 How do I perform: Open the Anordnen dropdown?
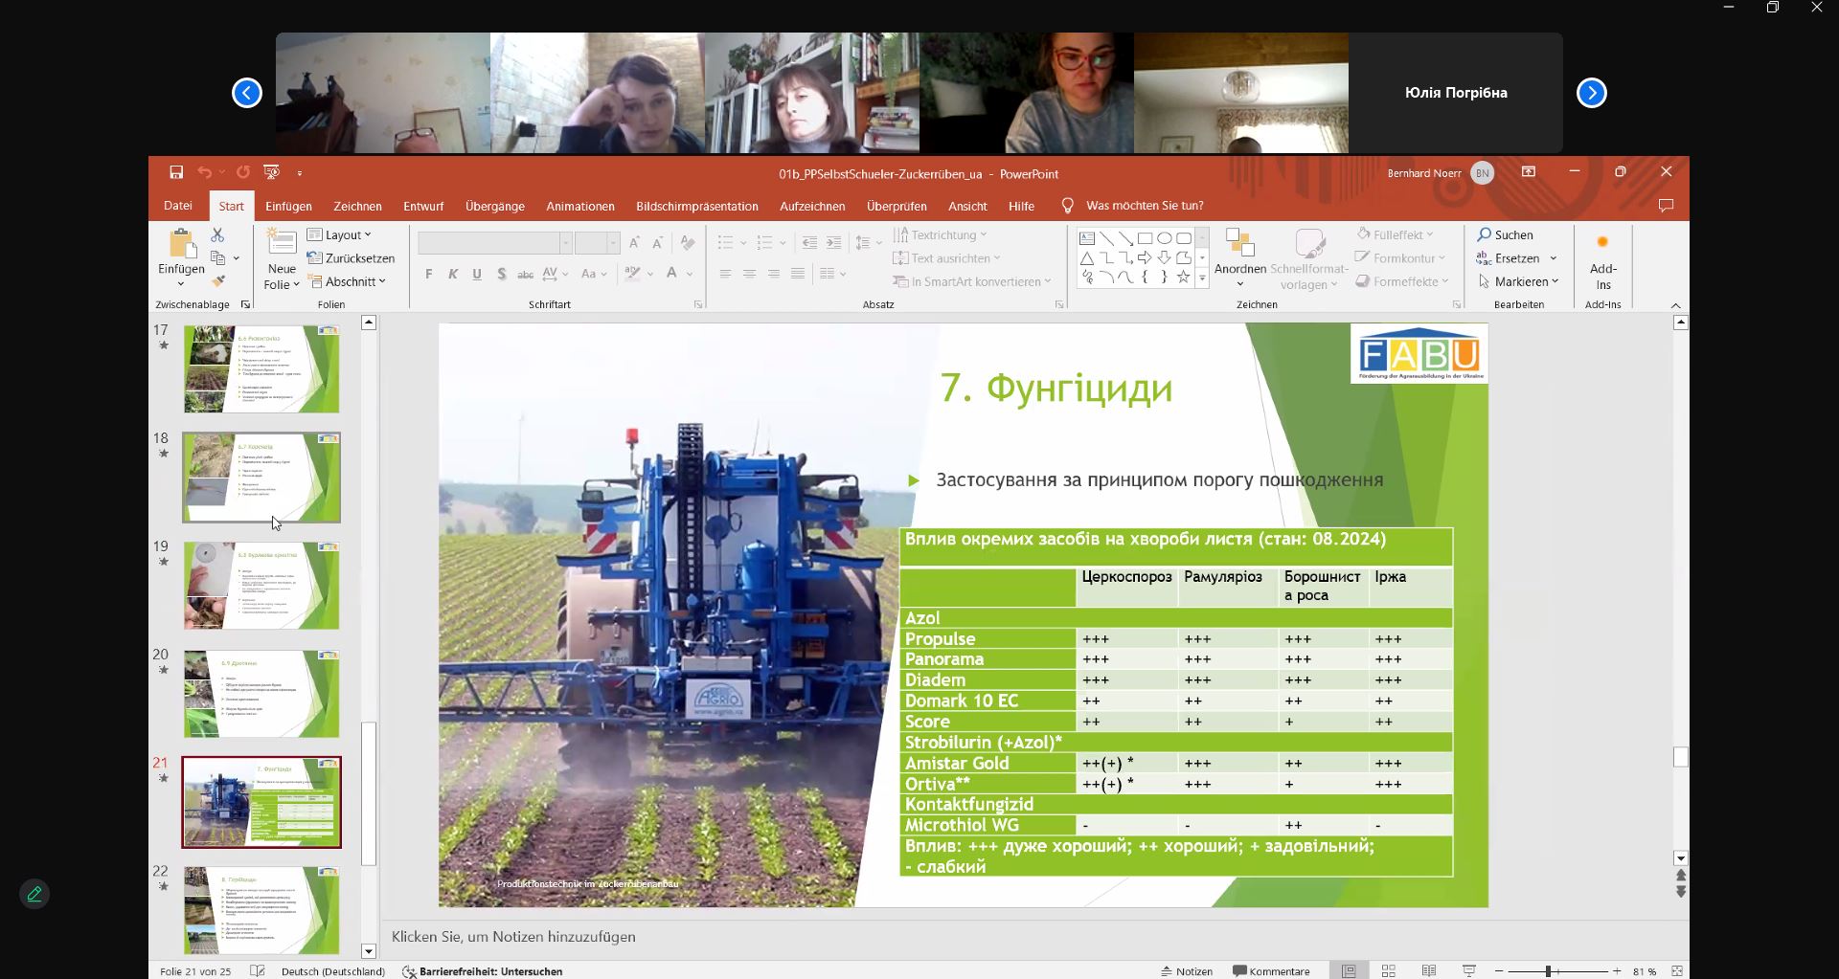[1240, 258]
